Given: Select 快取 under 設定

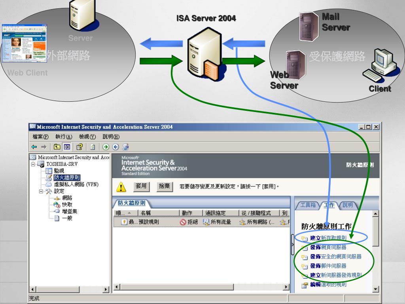Looking at the screenshot, I should tap(67, 205).
